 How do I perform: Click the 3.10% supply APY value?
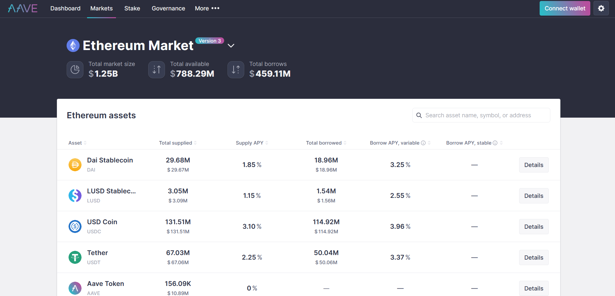(252, 226)
